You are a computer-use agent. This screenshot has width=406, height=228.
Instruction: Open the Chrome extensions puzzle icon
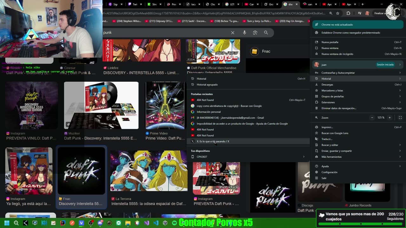[x=348, y=13]
